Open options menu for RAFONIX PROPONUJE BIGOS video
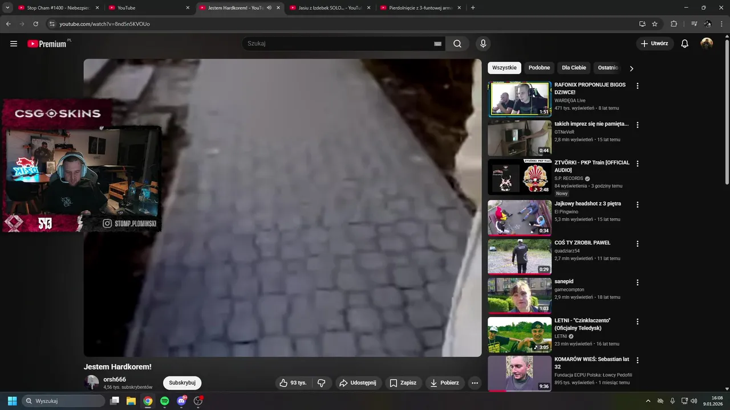 [638, 86]
